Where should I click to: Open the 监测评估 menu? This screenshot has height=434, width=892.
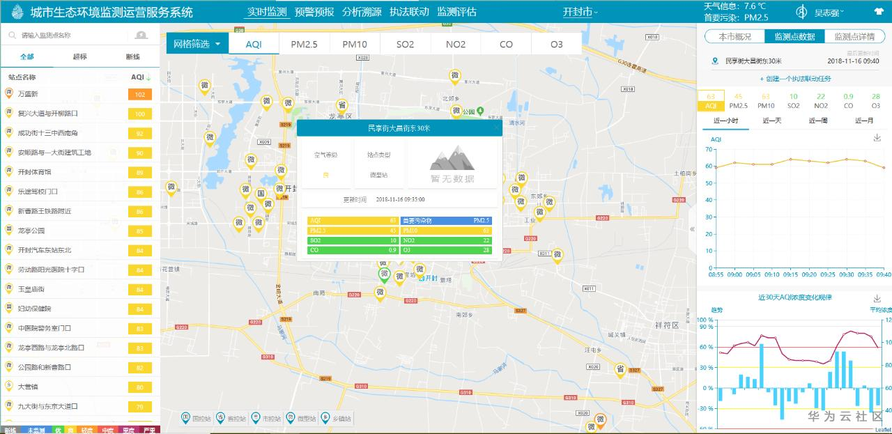(456, 12)
